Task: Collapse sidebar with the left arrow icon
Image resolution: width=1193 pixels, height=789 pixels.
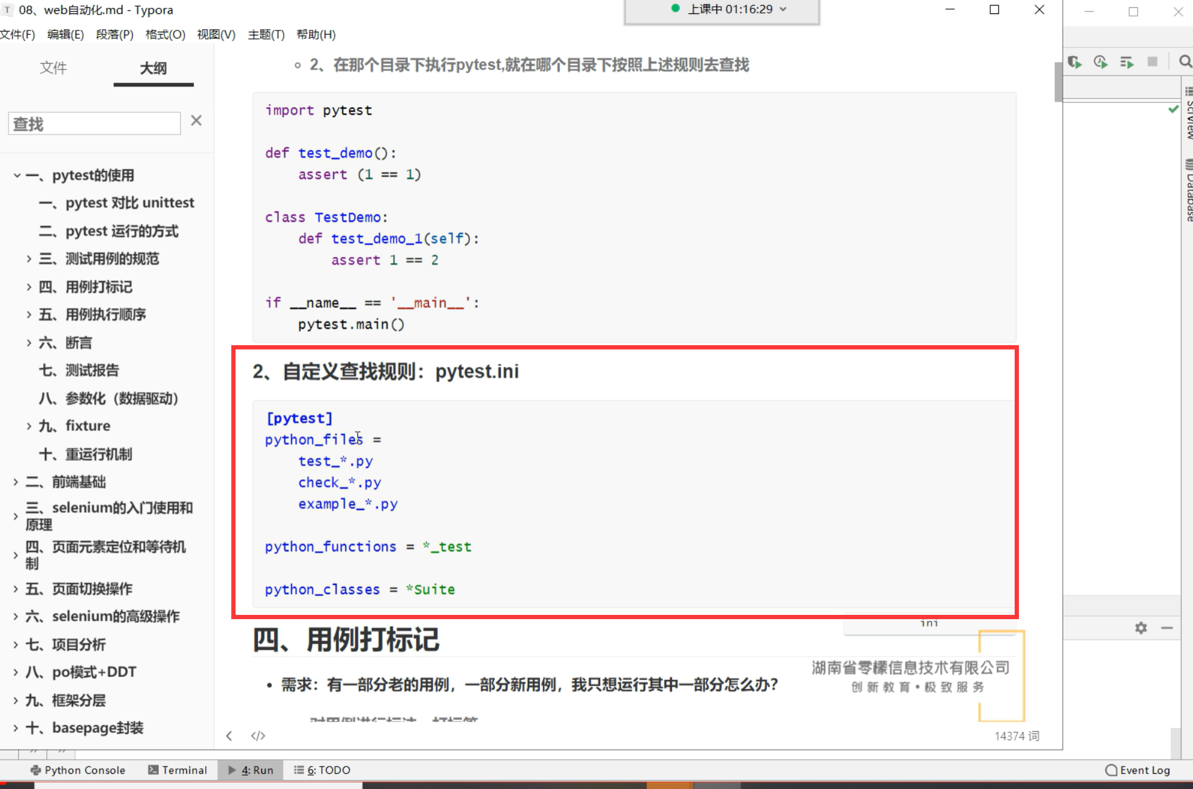Action: click(x=229, y=735)
